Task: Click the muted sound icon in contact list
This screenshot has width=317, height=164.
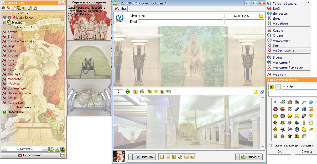Action: 14,8
